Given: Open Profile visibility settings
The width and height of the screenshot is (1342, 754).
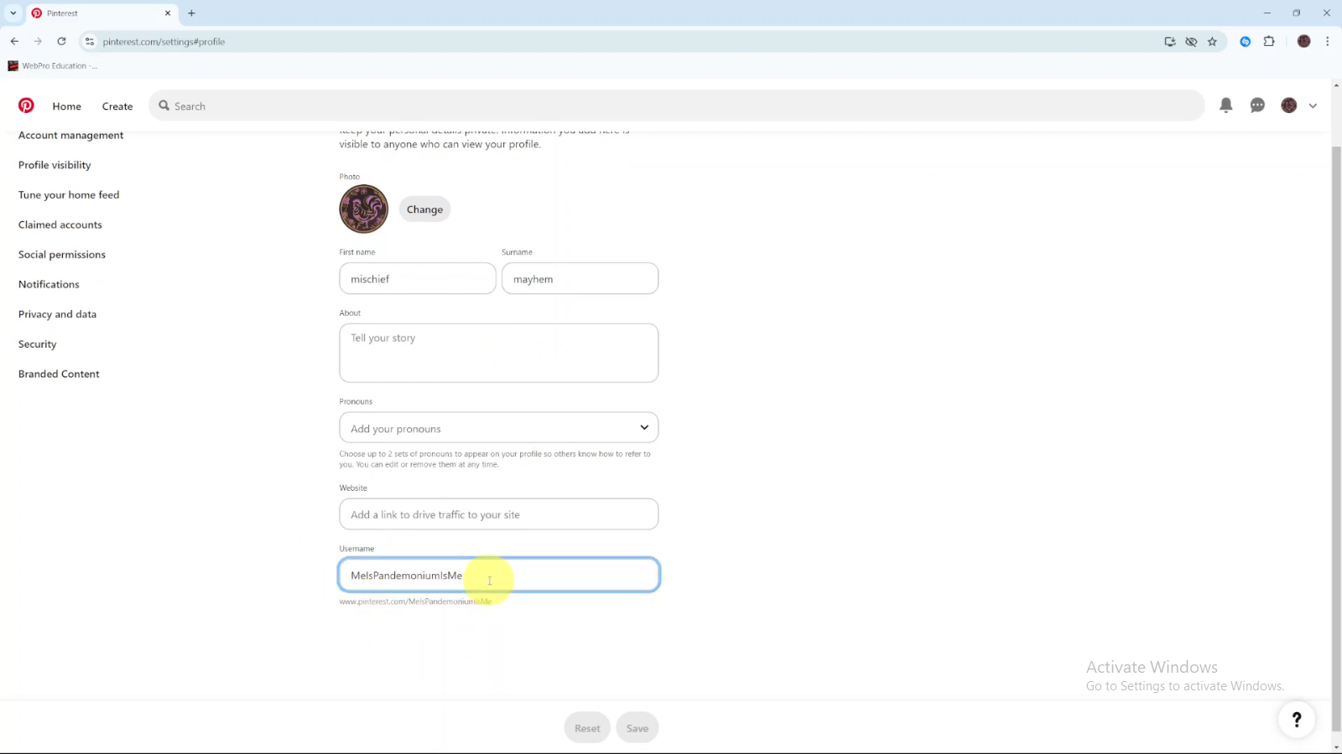Looking at the screenshot, I should (x=55, y=165).
